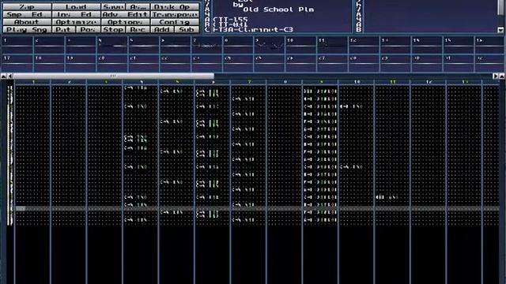
Task: Click the Add channels button
Action: point(162,30)
